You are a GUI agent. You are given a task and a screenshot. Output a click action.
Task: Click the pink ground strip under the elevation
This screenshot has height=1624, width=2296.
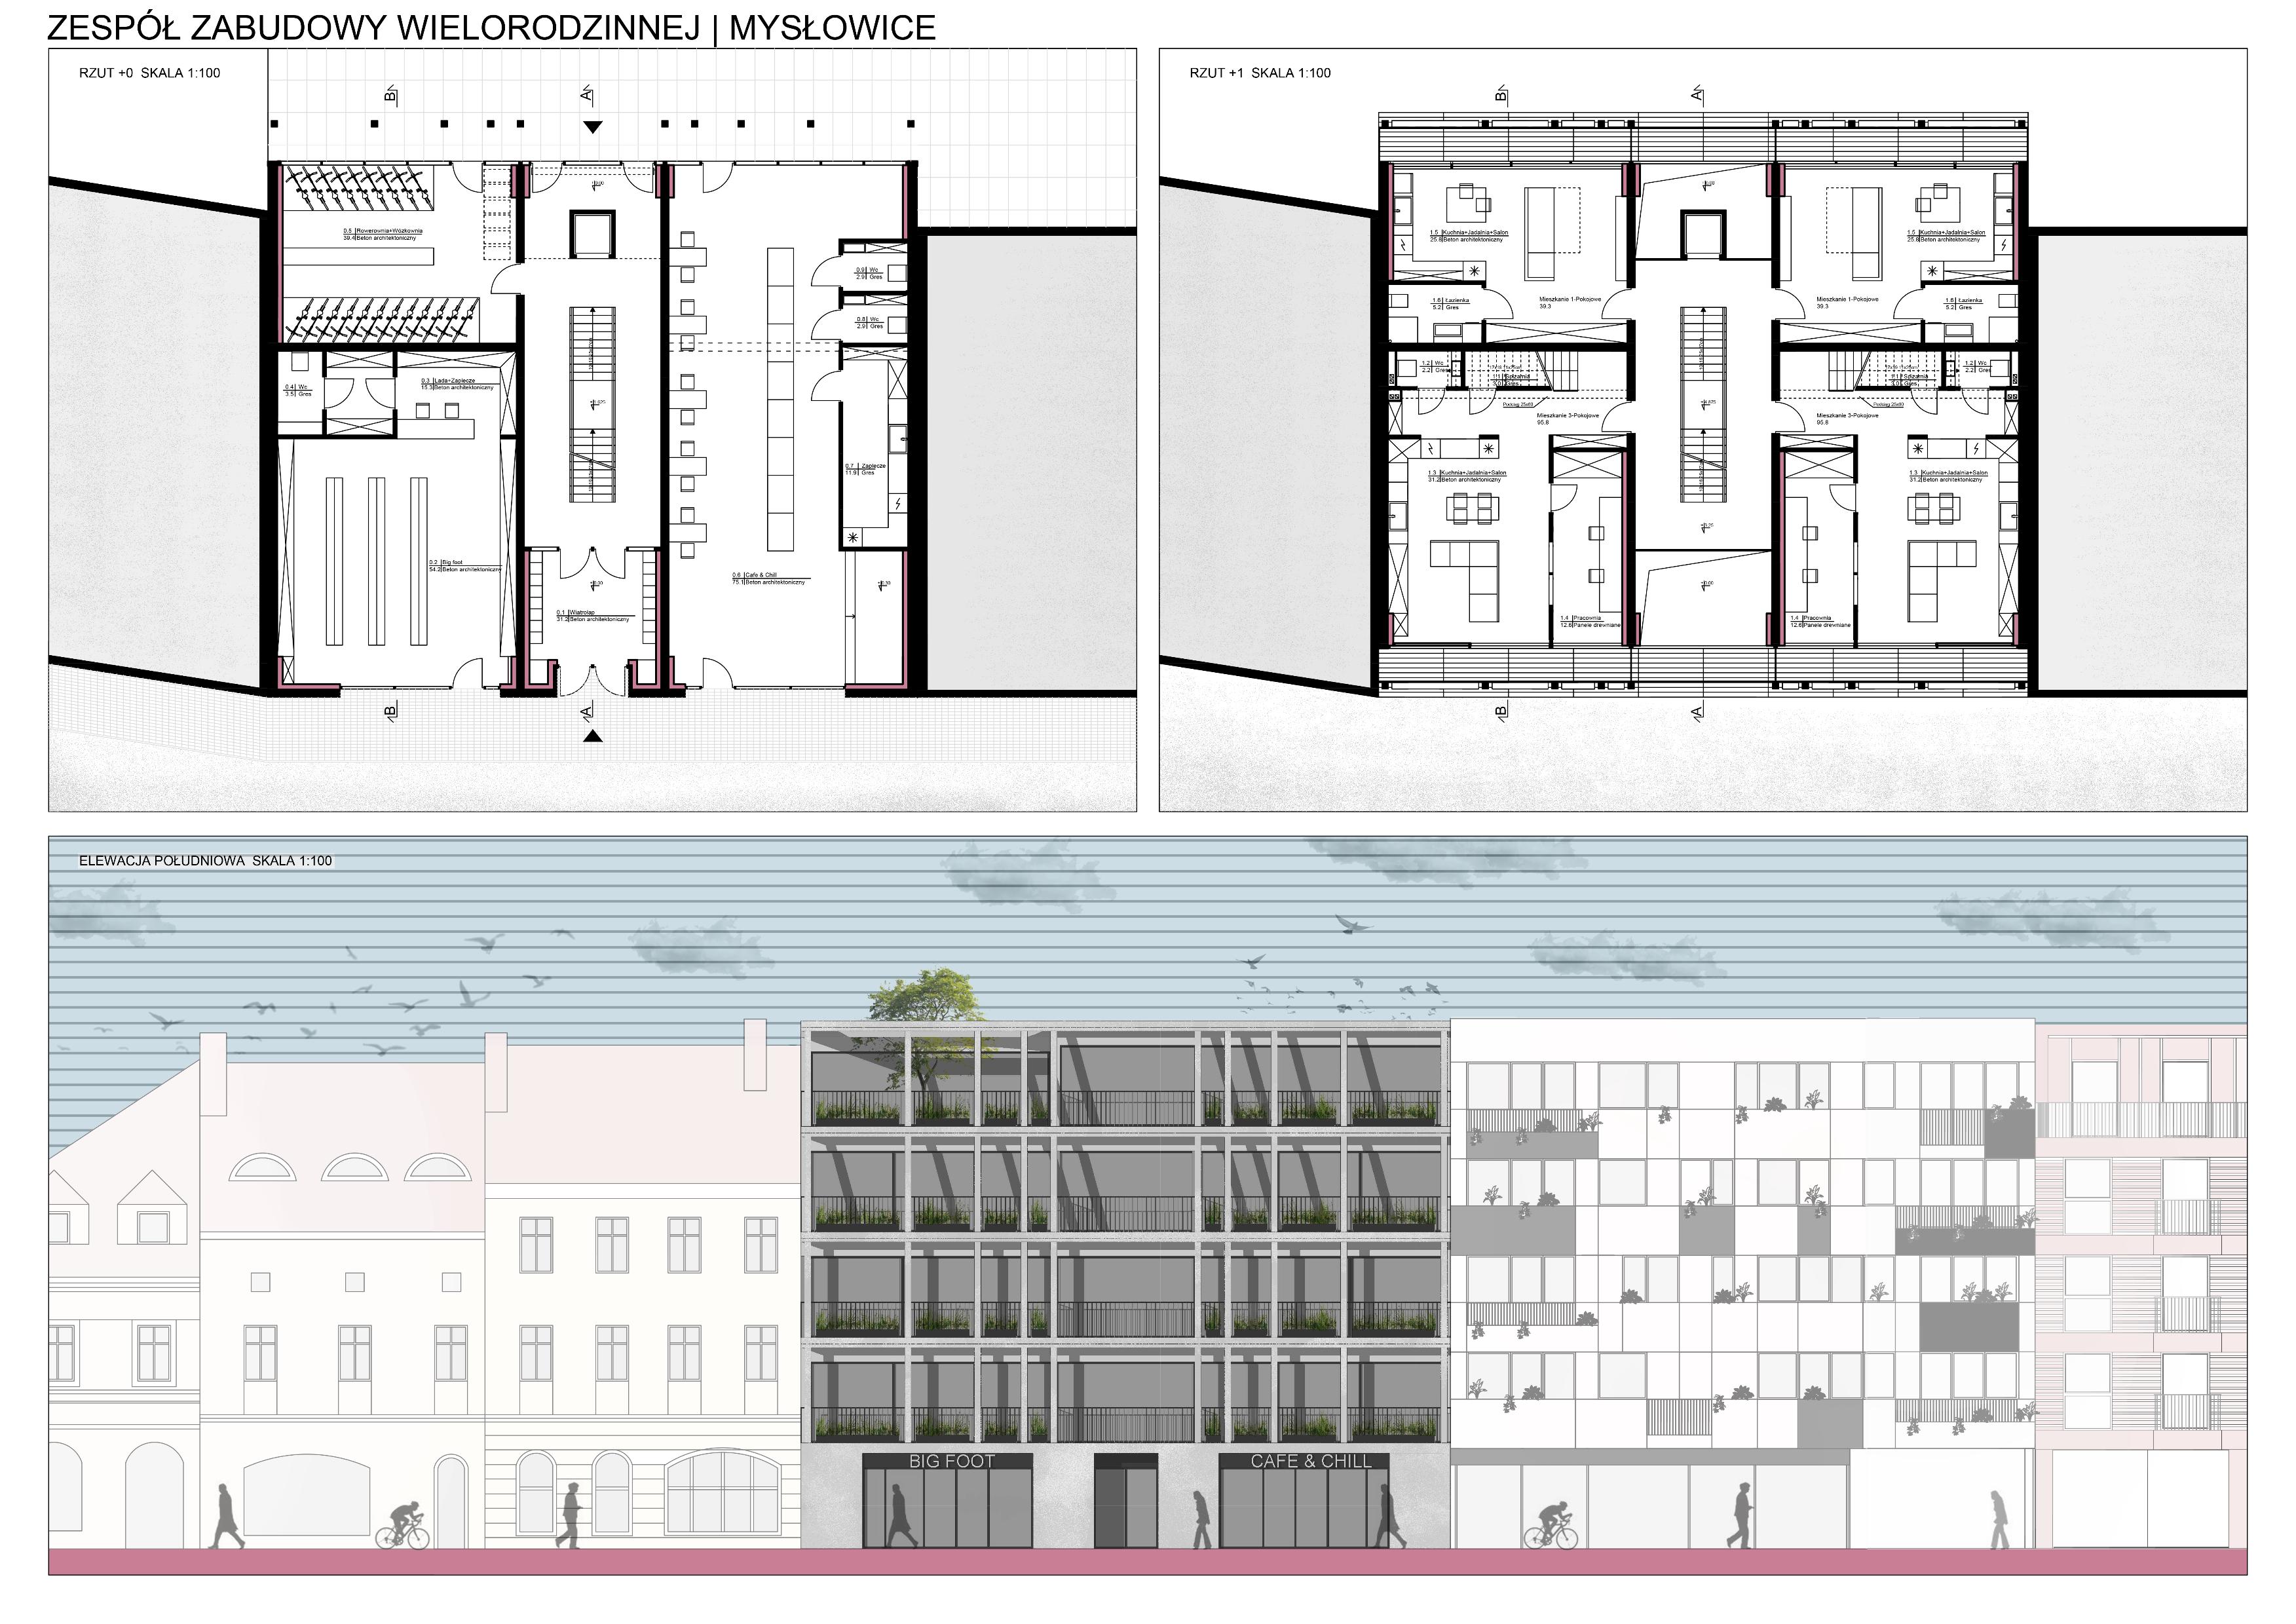click(x=1147, y=1561)
